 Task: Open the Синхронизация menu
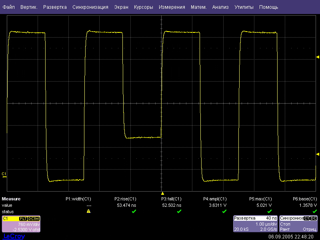pyautogui.click(x=90, y=7)
